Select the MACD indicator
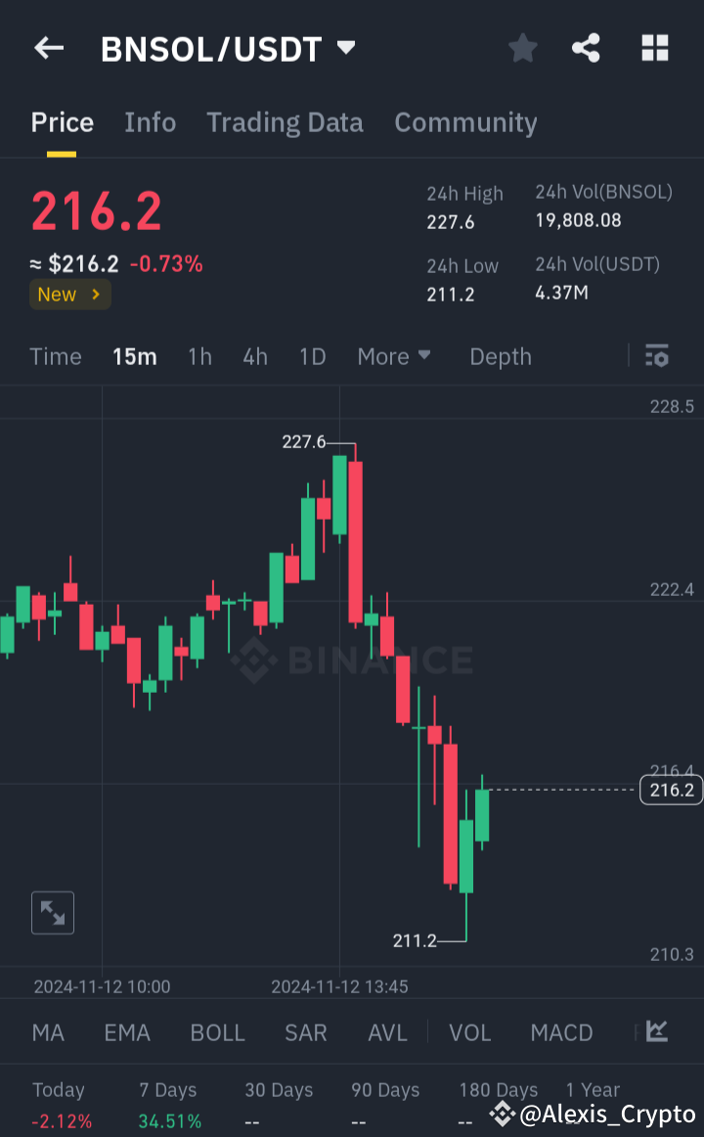704x1137 pixels. 561,1032
